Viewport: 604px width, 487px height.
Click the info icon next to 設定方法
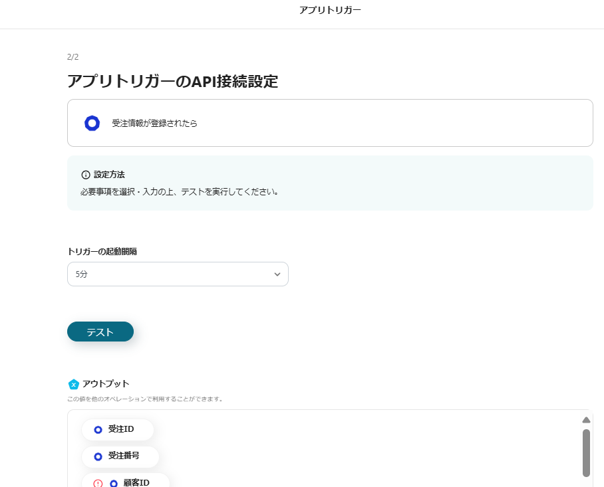pos(85,175)
